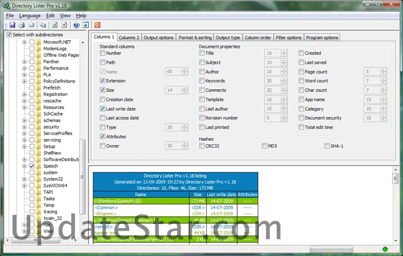Expand the Microsoft.NET folder node
This screenshot has height=256, width=403.
[x=24, y=42]
